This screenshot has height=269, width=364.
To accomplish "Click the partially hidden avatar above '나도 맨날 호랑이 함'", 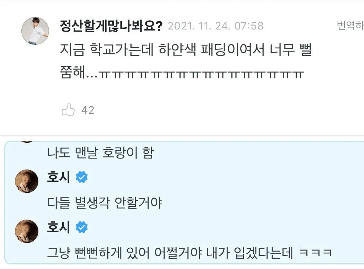I will click(x=27, y=141).
